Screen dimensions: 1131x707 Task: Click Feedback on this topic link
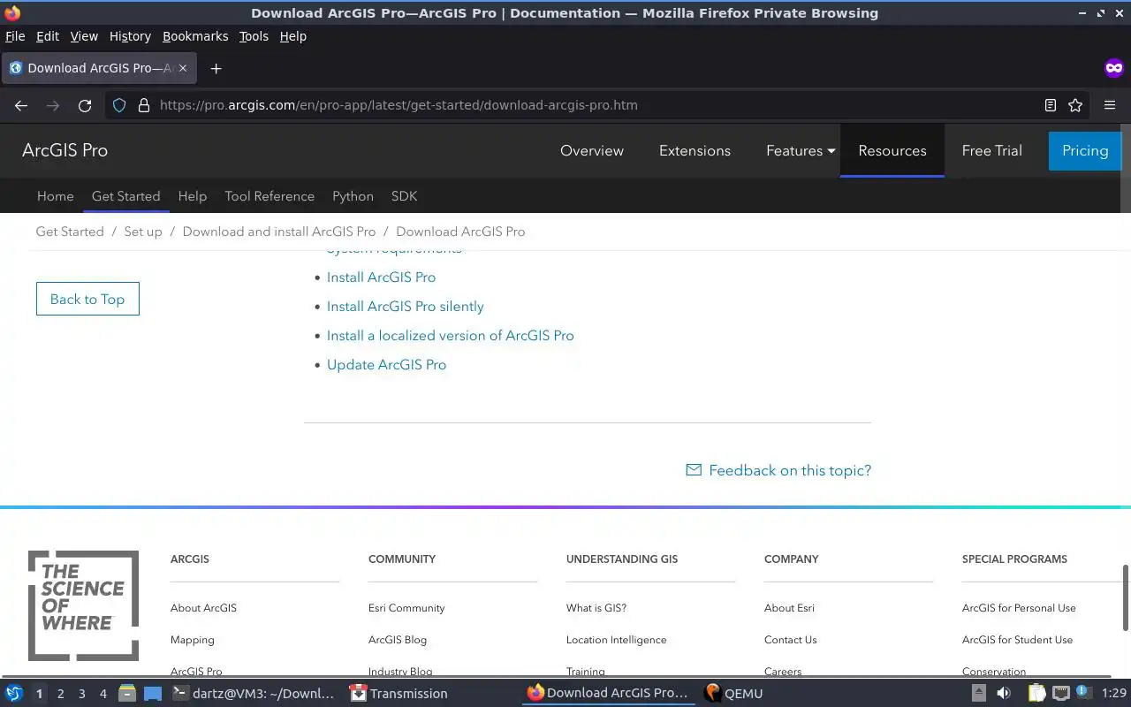coord(790,471)
